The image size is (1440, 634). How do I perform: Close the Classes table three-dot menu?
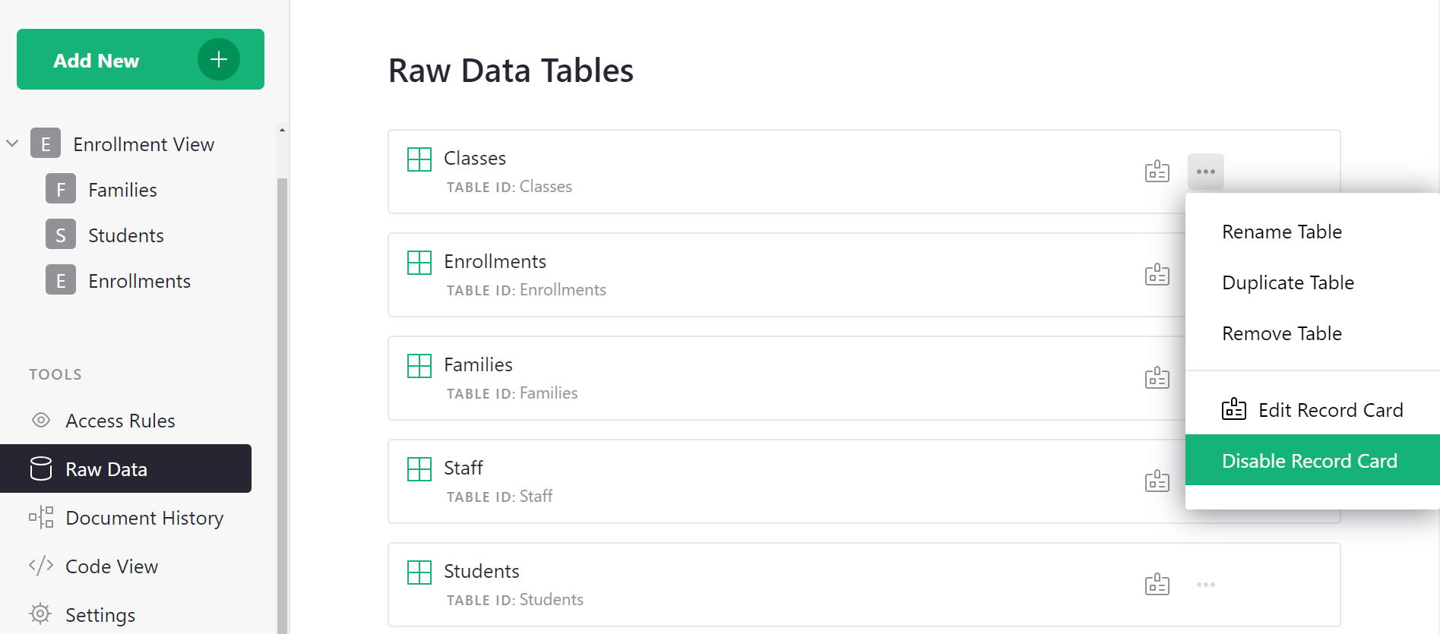(1205, 172)
